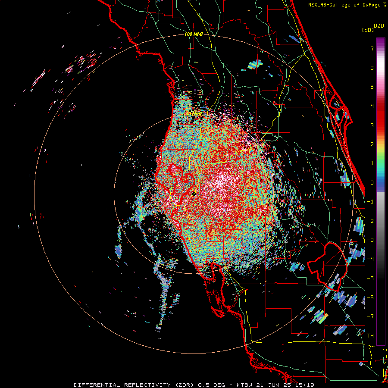This screenshot has width=388, height=388.
Task: Click the 50 NMI range ring label
Action: (194, 114)
